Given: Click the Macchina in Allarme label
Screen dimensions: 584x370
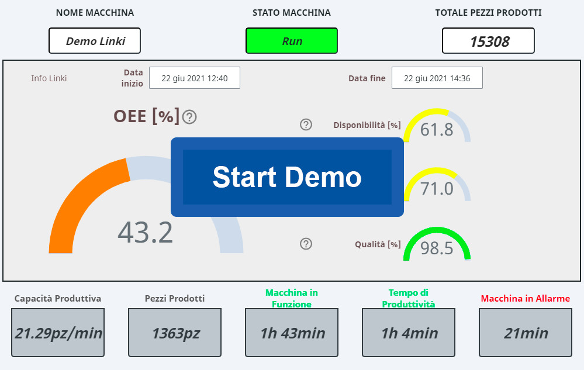Looking at the screenshot, I should pyautogui.click(x=526, y=299).
